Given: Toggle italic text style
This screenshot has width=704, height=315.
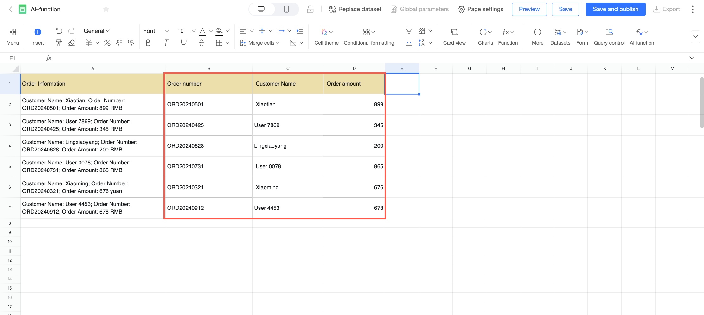Looking at the screenshot, I should click(166, 43).
